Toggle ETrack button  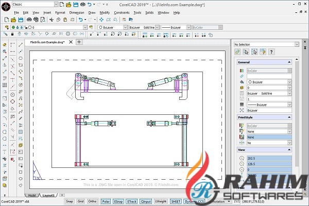132,201
